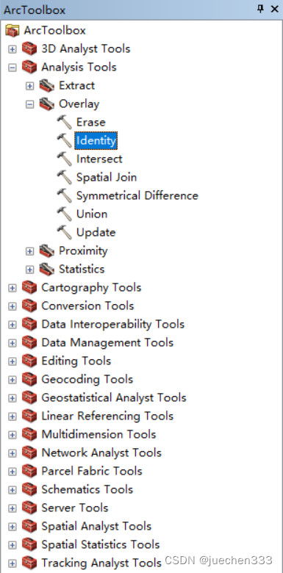Expand the Data Management Tools toolbox
283x573 pixels.
12,343
